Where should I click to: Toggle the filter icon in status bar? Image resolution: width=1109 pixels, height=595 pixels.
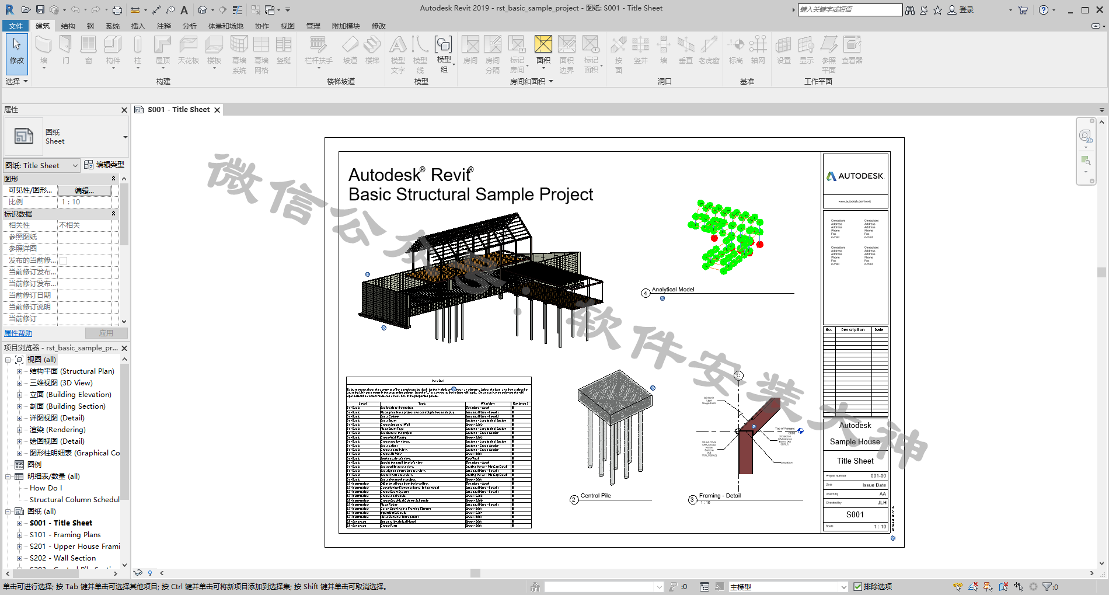click(1048, 587)
